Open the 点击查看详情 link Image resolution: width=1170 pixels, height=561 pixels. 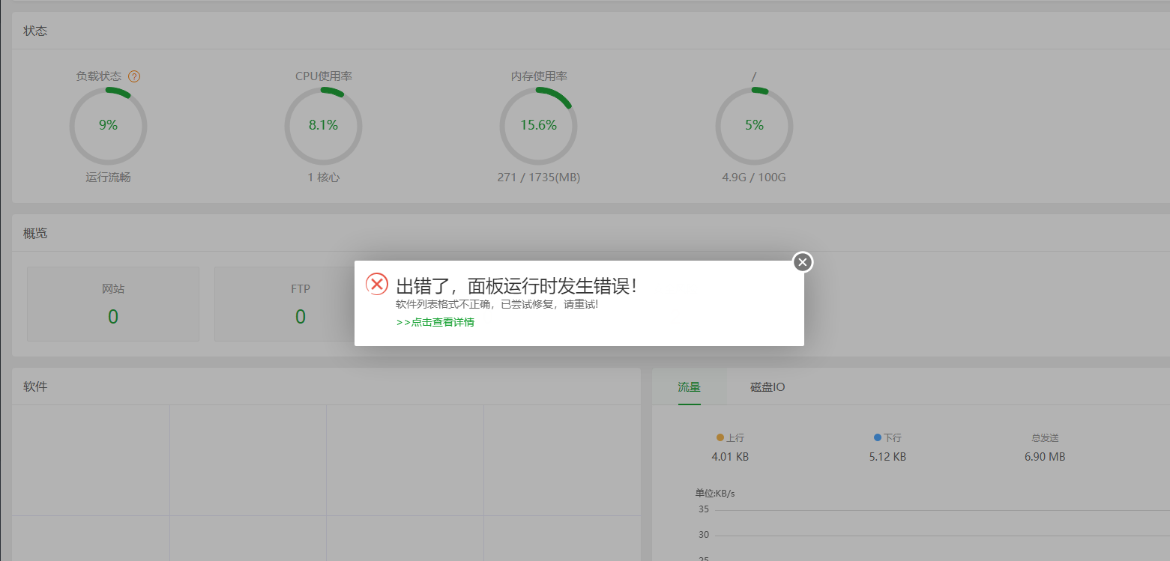click(x=435, y=322)
